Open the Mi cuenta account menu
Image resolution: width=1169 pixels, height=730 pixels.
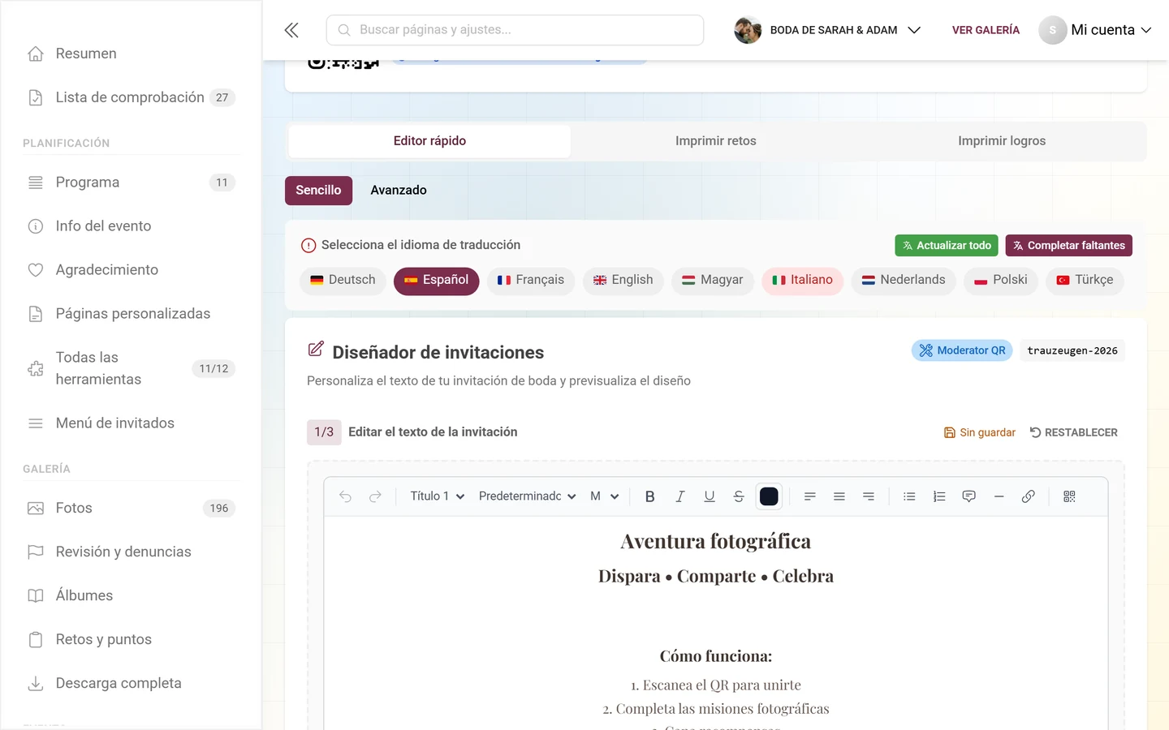pyautogui.click(x=1095, y=30)
